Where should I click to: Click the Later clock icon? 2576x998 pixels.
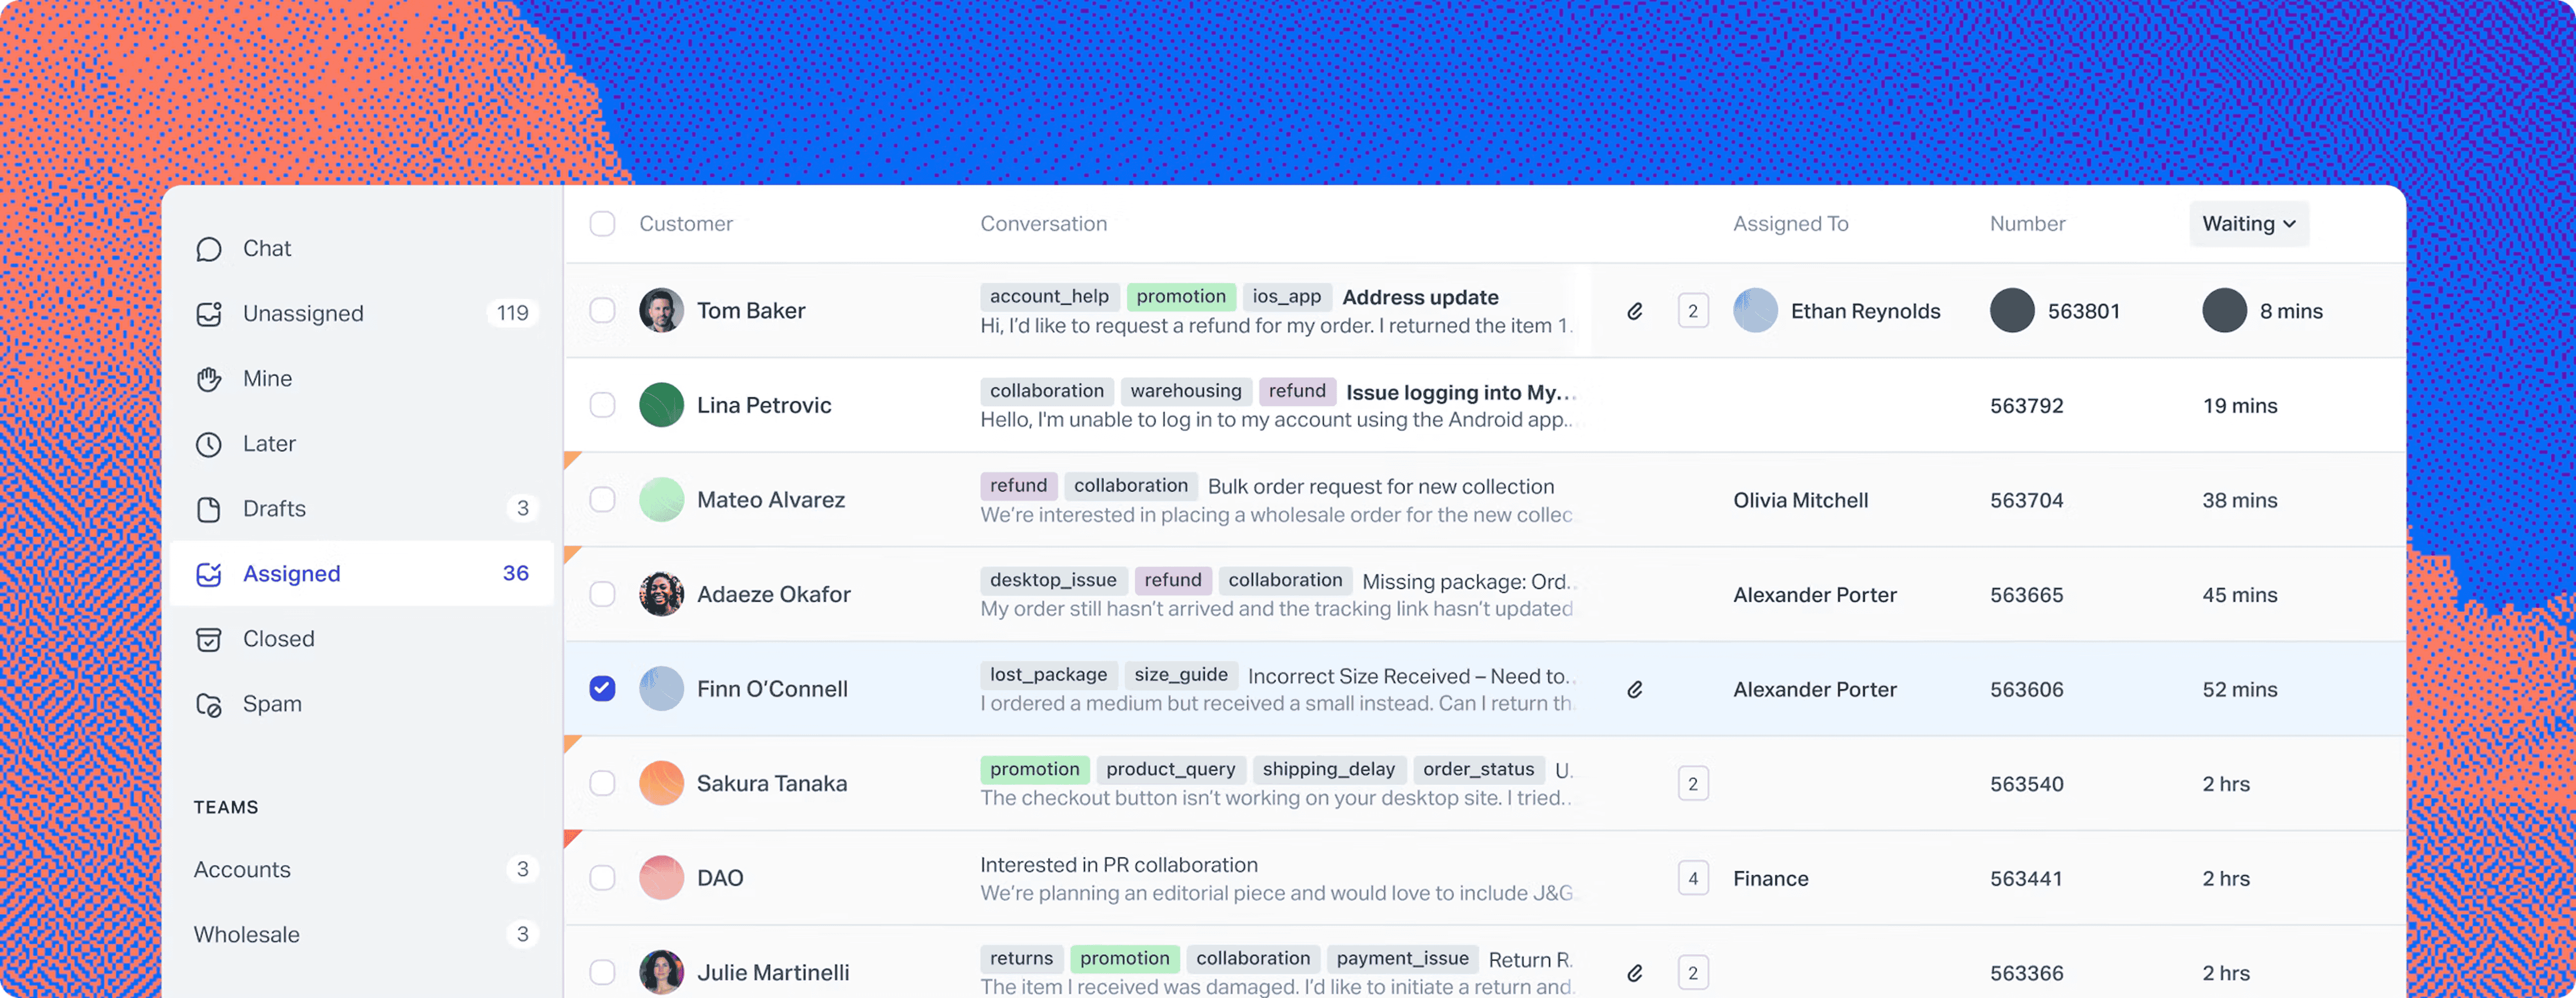209,444
